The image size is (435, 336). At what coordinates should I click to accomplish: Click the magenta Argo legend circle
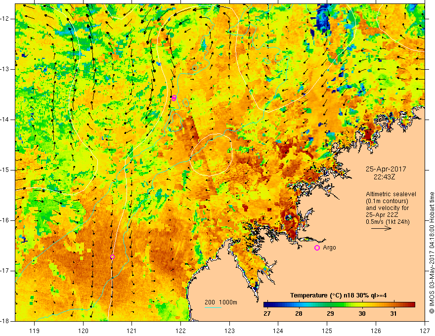pos(317,248)
